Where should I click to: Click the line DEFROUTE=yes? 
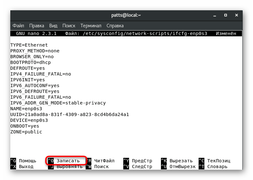click(28, 68)
